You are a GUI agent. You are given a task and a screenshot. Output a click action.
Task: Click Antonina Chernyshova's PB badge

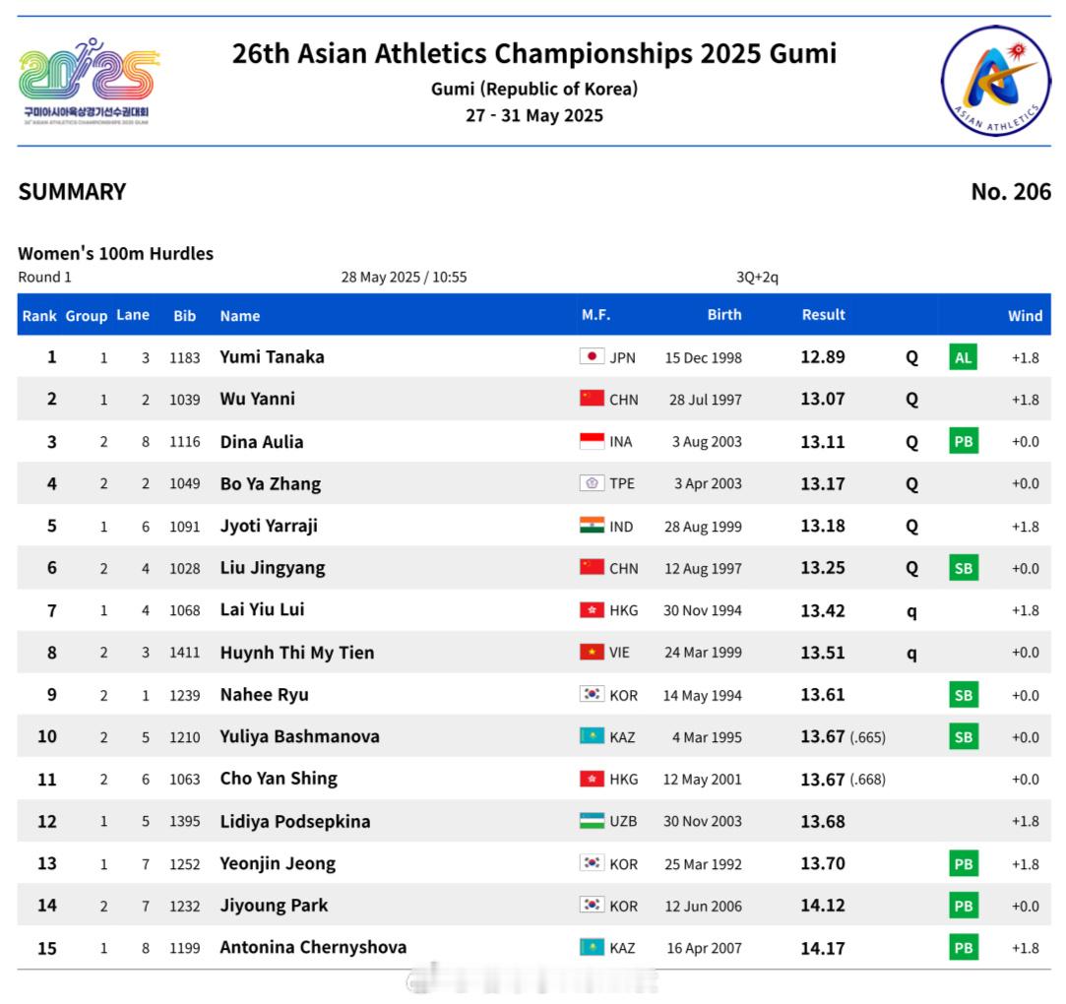pyautogui.click(x=964, y=948)
